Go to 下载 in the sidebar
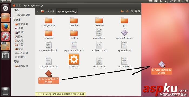The image size is (189, 98). click(19, 45)
